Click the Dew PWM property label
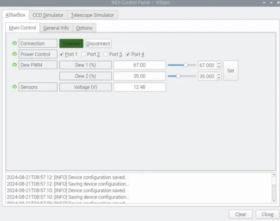Image resolution: width=280 pixels, height=221 pixels. [38, 65]
